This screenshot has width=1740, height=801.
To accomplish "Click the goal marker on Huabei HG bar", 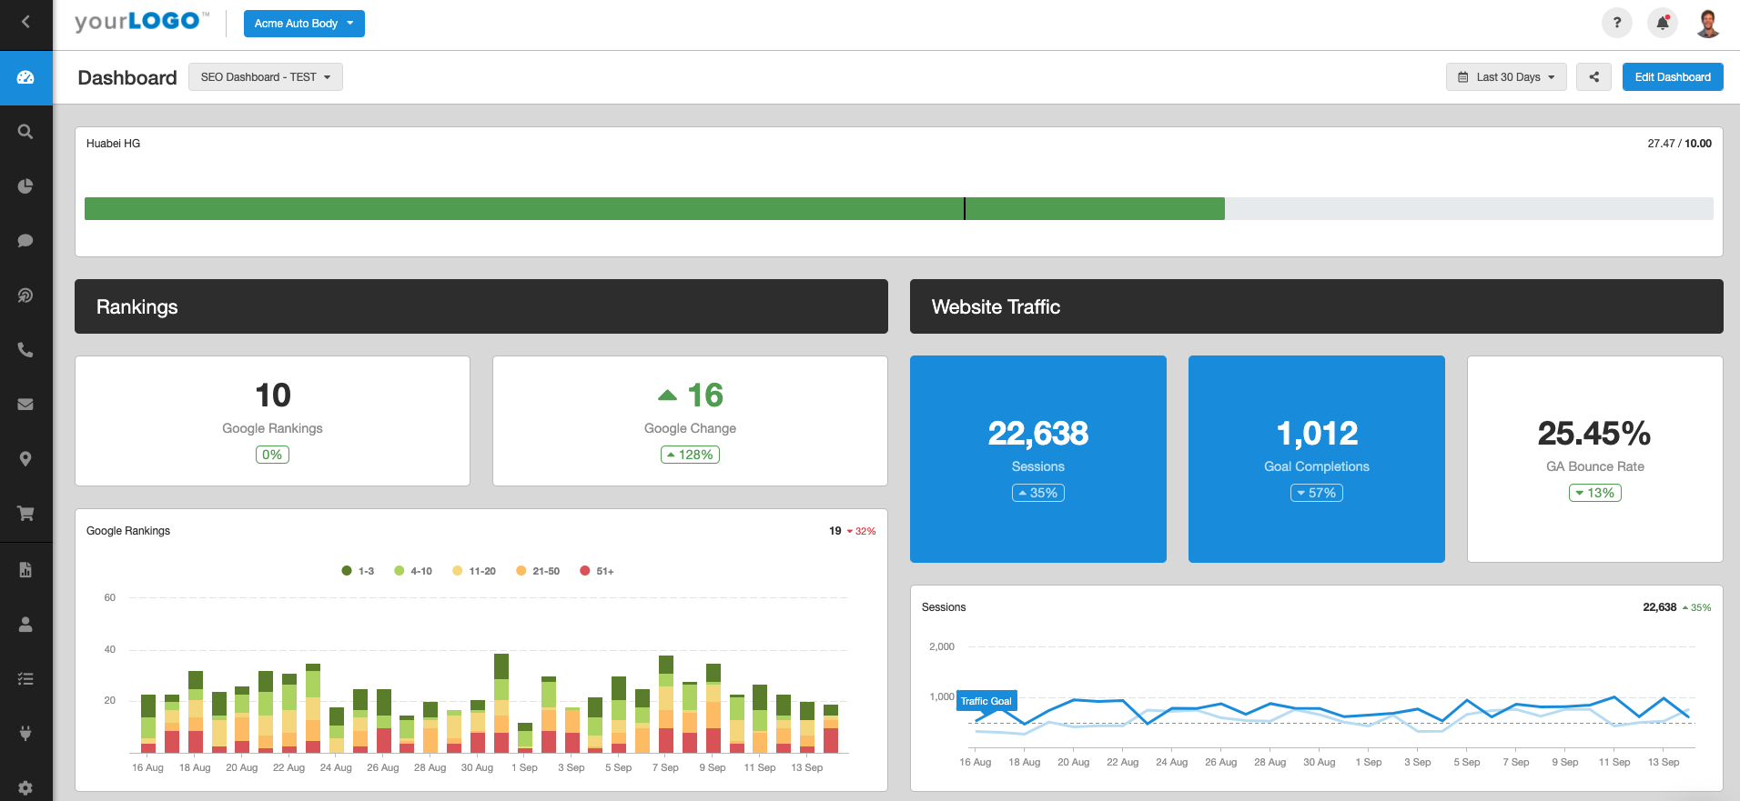I will point(965,208).
